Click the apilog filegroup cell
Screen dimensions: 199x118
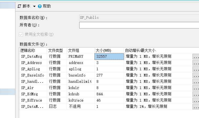pos(81,69)
